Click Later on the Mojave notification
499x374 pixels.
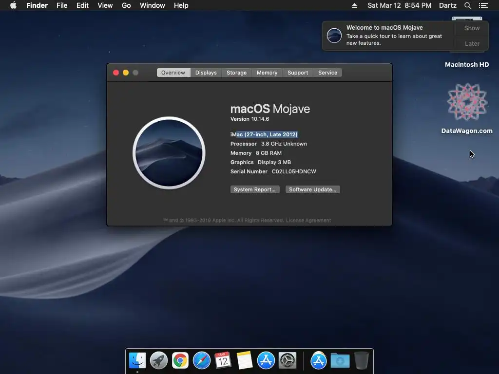point(472,43)
